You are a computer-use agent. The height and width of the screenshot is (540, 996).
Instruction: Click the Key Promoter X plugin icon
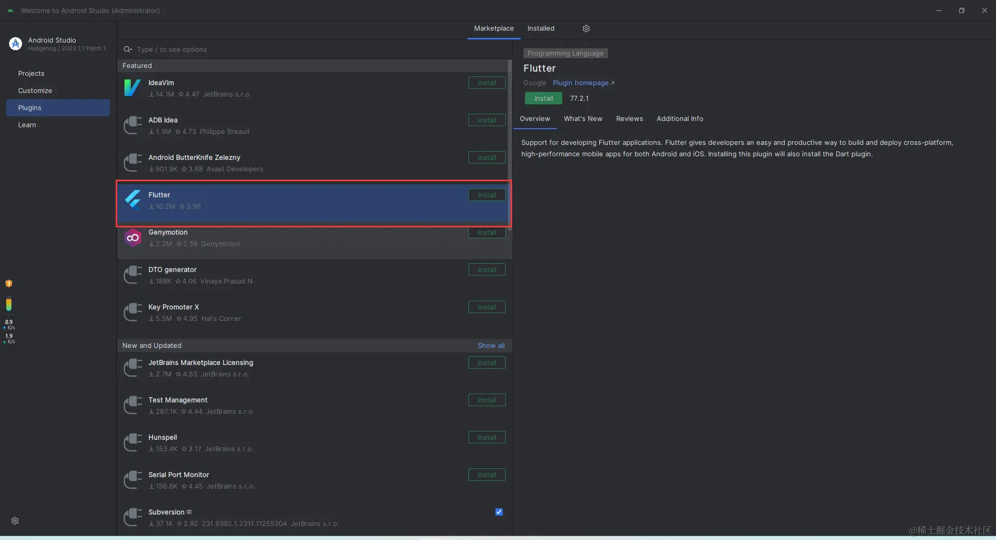click(133, 313)
